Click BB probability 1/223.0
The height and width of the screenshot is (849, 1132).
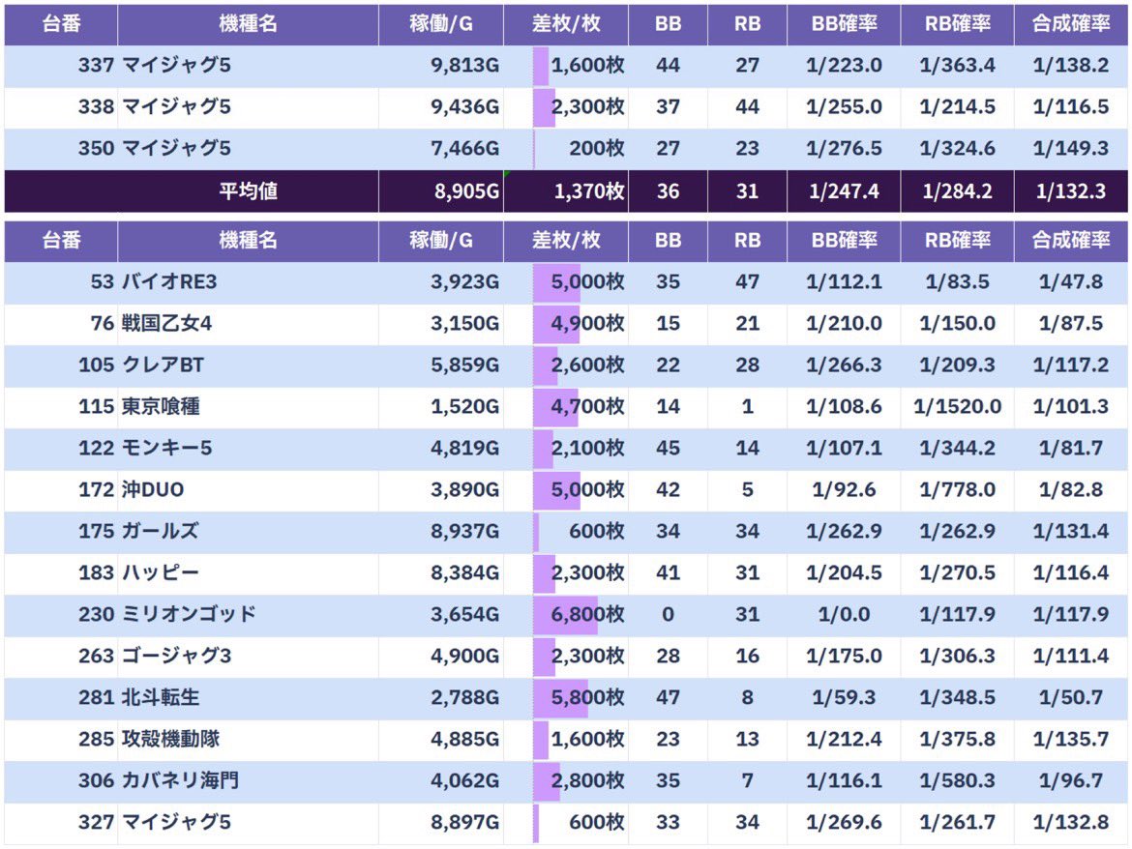click(x=844, y=66)
